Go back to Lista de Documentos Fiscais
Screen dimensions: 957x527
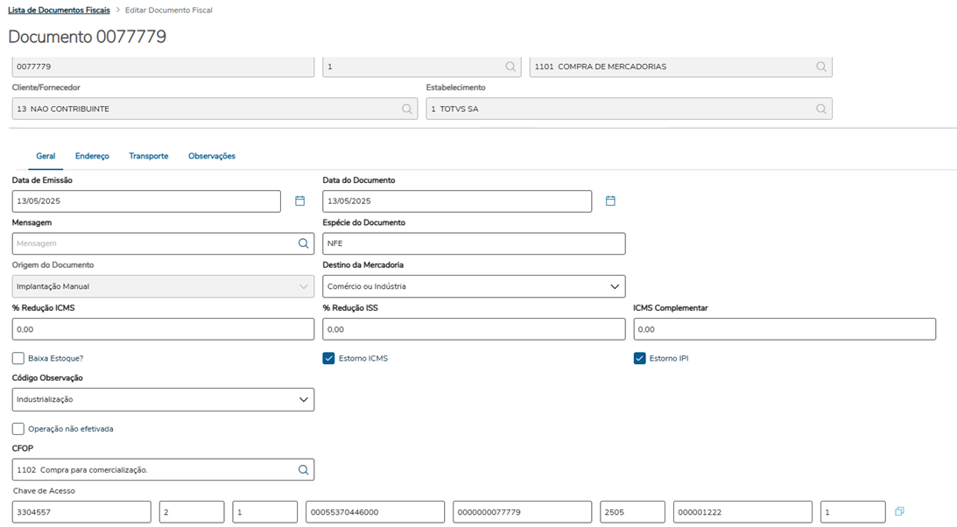click(x=59, y=11)
